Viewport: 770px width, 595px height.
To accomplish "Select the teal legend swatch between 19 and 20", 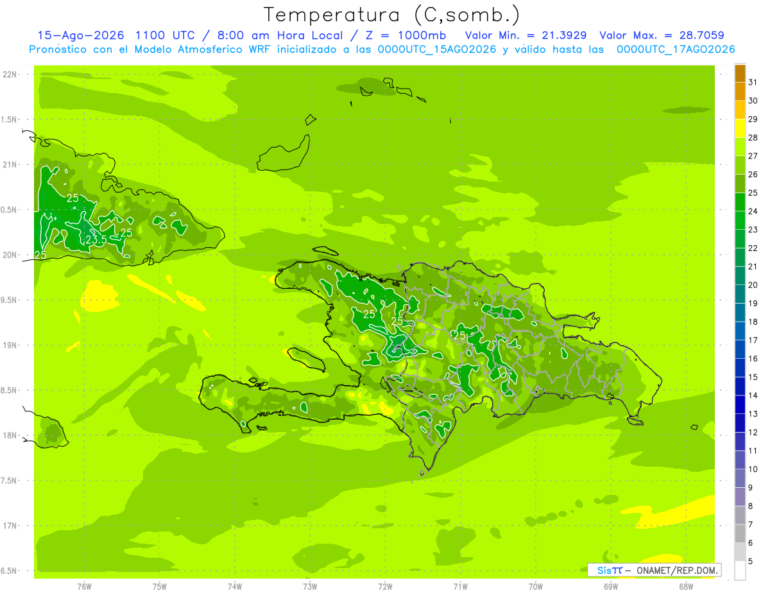I will [740, 294].
